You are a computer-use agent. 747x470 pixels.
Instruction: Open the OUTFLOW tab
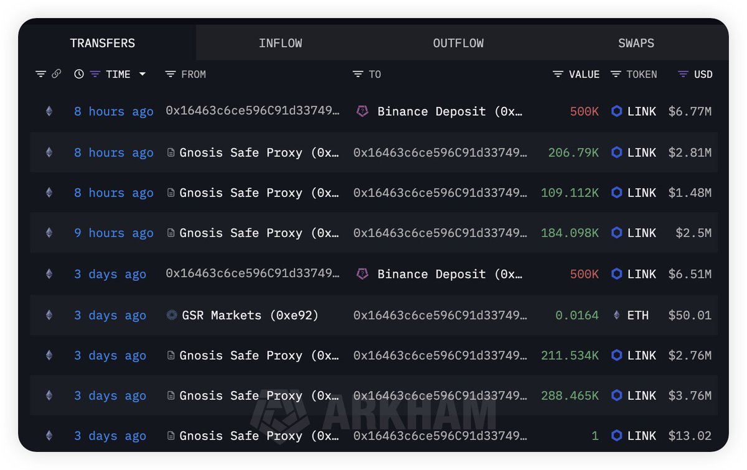click(x=458, y=43)
